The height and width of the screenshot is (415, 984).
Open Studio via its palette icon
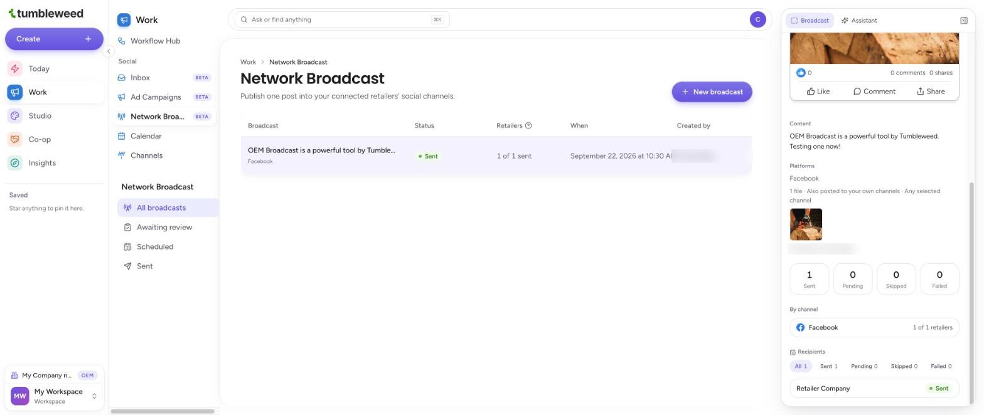pyautogui.click(x=15, y=116)
